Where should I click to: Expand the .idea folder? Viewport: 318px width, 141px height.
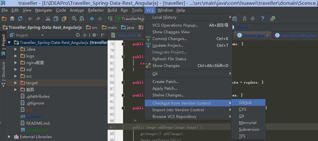[x=16, y=49]
